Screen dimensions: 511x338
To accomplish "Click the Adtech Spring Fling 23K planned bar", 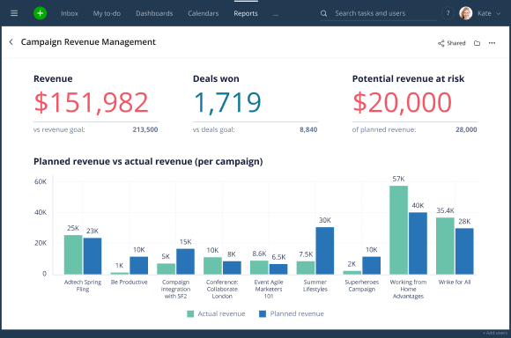I will [x=93, y=256].
